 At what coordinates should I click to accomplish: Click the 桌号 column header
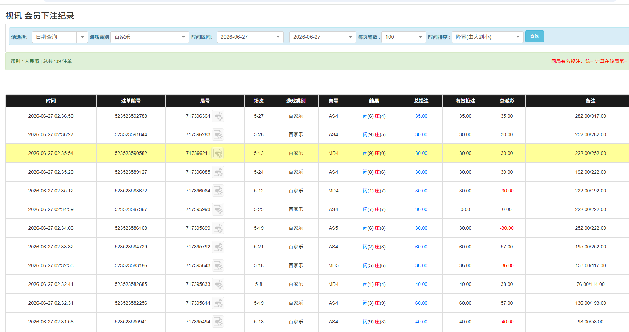pyautogui.click(x=333, y=101)
